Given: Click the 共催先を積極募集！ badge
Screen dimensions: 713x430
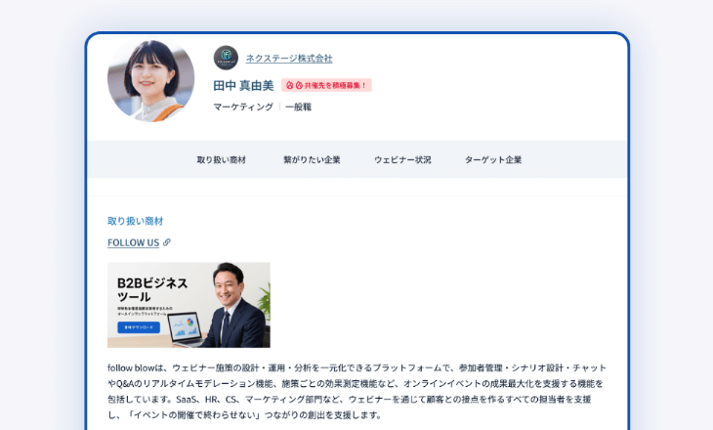Looking at the screenshot, I should coord(326,85).
